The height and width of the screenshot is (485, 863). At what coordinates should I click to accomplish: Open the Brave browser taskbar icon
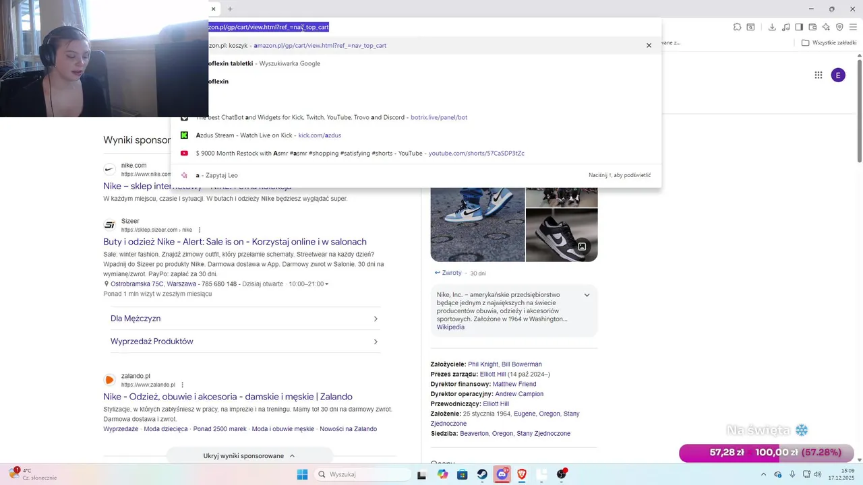point(522,474)
